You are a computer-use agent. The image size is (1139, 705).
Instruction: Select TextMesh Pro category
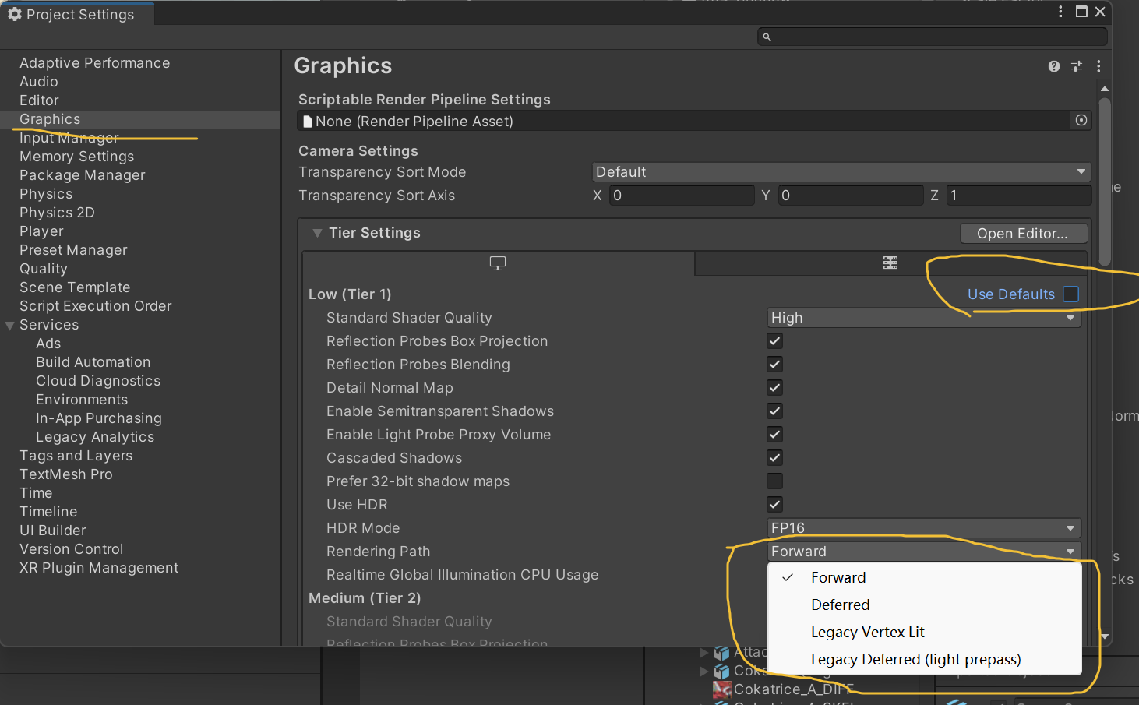click(65, 474)
